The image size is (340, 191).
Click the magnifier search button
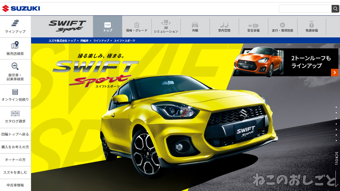[x=335, y=9]
